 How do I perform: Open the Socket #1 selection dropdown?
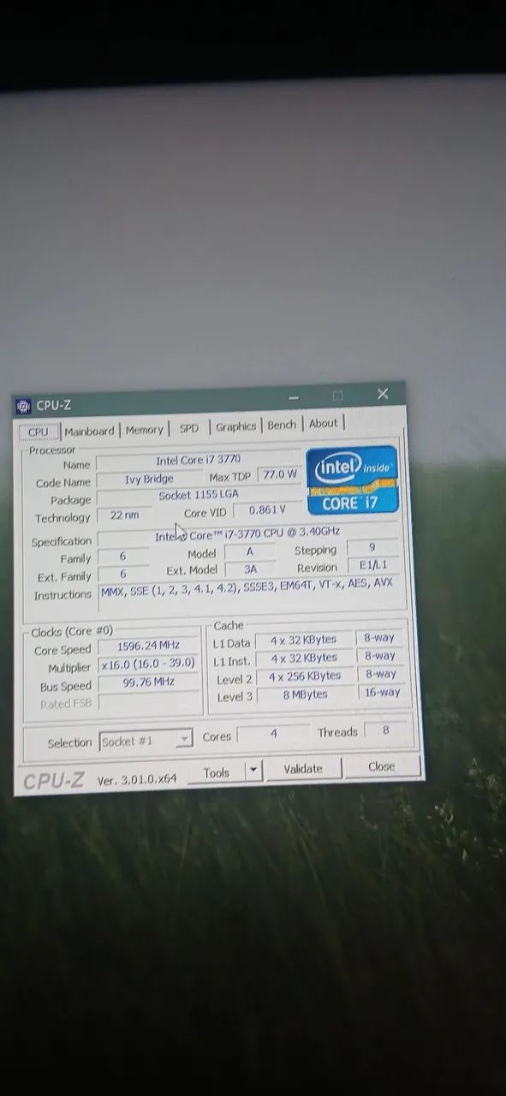146,742
